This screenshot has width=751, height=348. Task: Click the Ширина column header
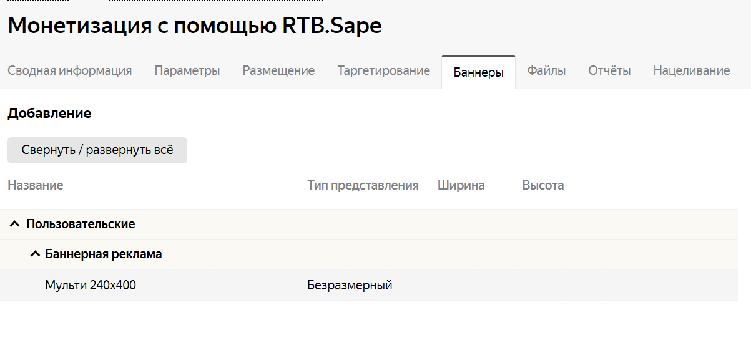pos(461,185)
